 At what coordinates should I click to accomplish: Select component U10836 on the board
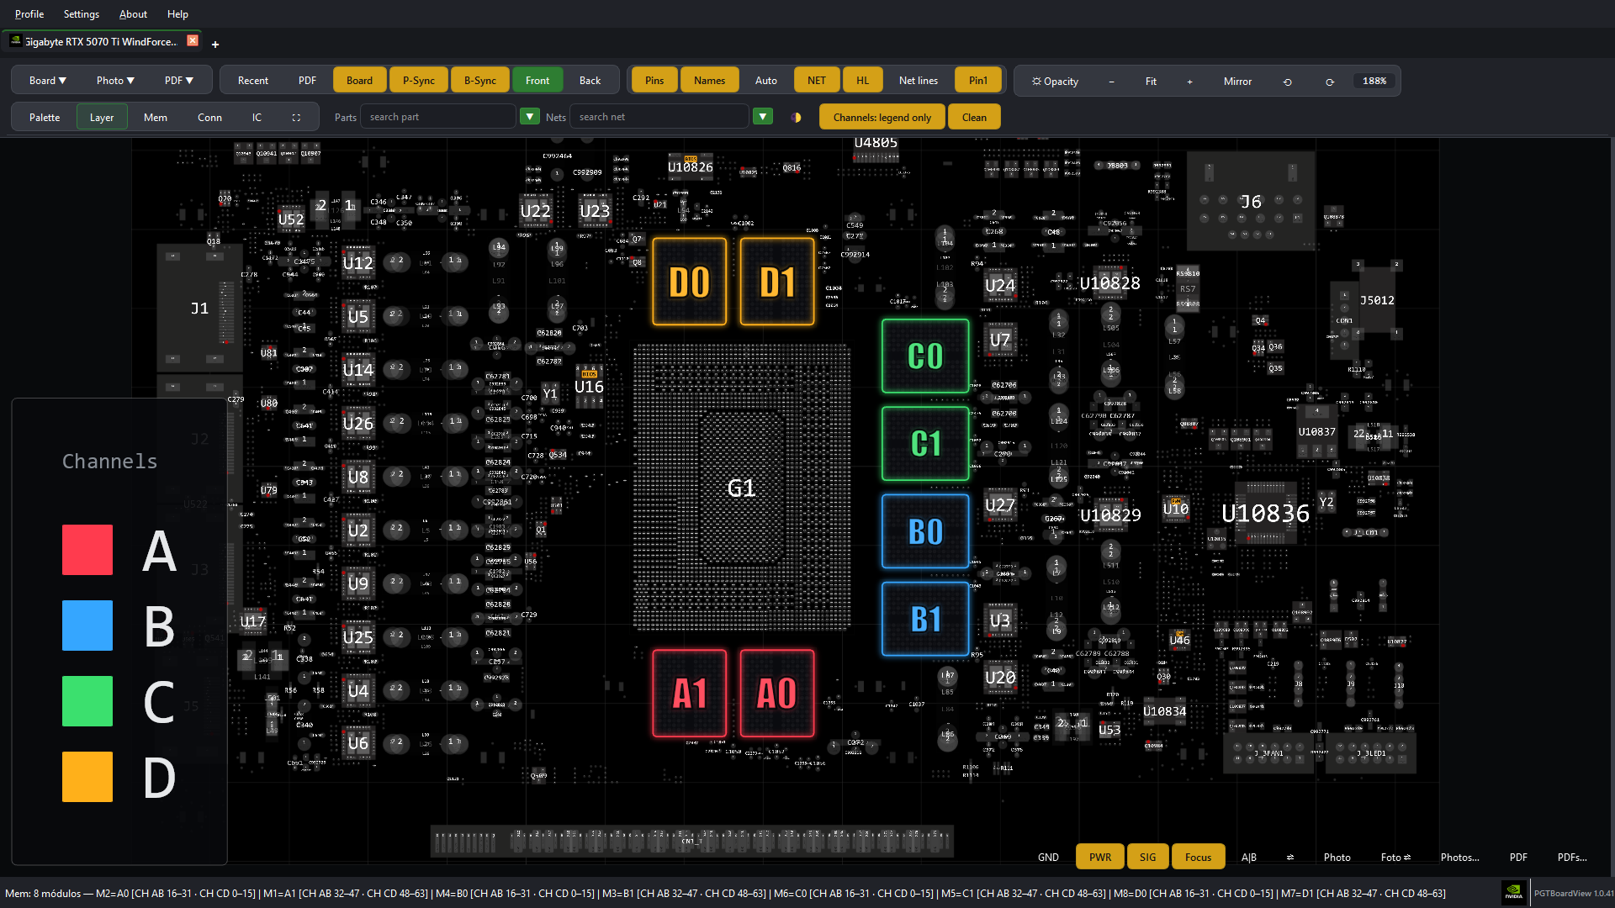tap(1265, 513)
